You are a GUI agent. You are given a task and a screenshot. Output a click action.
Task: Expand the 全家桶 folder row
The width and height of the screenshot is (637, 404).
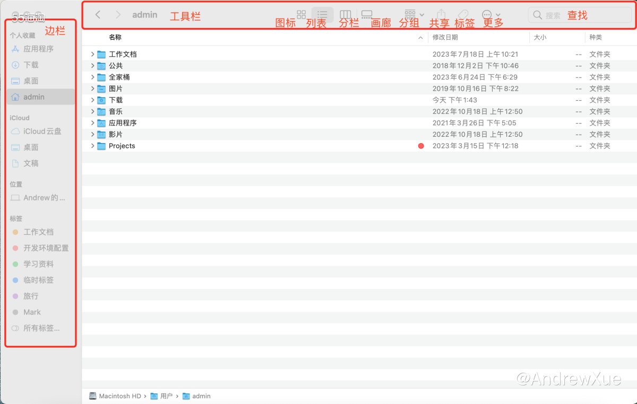pos(92,77)
